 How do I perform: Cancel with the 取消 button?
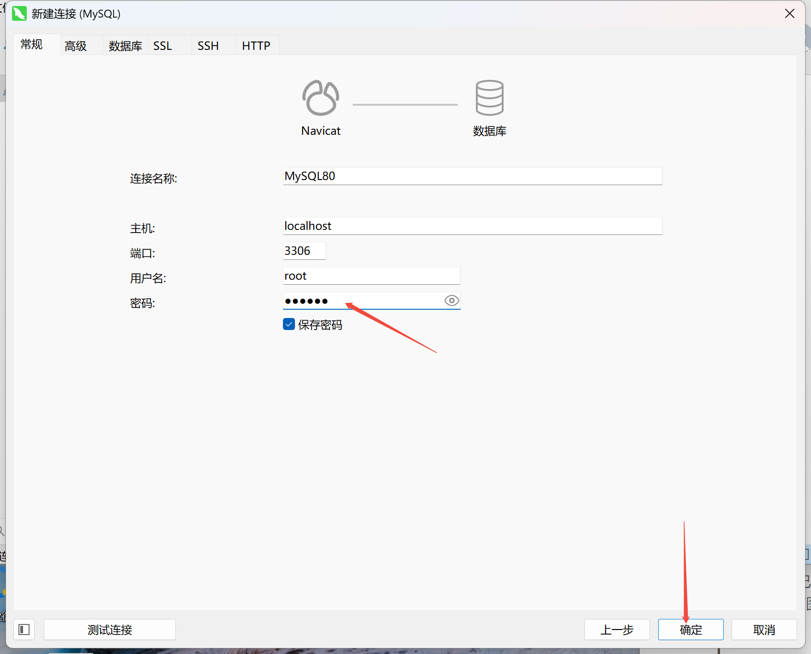764,630
